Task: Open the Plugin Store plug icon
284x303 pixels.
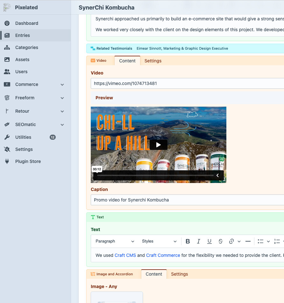Action: [7, 161]
